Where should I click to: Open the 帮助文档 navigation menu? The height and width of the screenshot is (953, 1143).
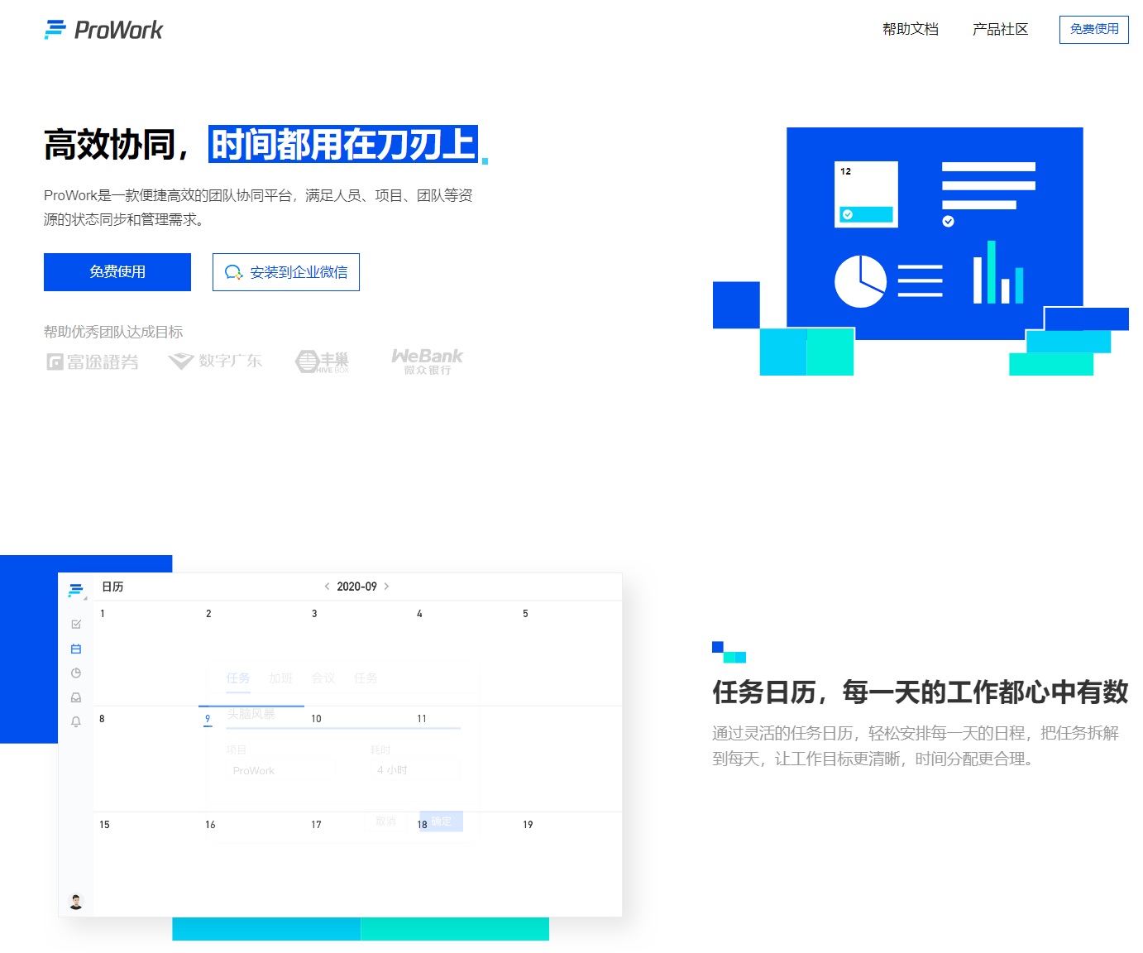coord(910,30)
